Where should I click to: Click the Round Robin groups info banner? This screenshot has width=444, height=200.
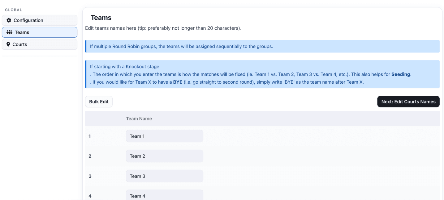coord(262,47)
